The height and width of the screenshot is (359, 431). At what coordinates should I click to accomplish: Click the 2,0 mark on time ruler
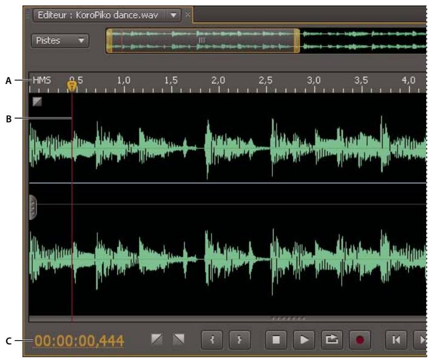pyautogui.click(x=218, y=80)
